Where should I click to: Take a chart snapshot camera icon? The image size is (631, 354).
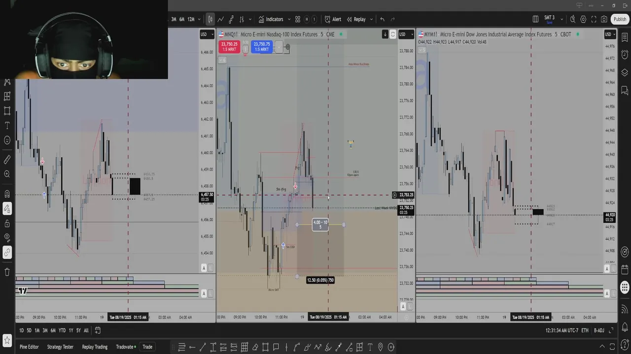coord(604,19)
